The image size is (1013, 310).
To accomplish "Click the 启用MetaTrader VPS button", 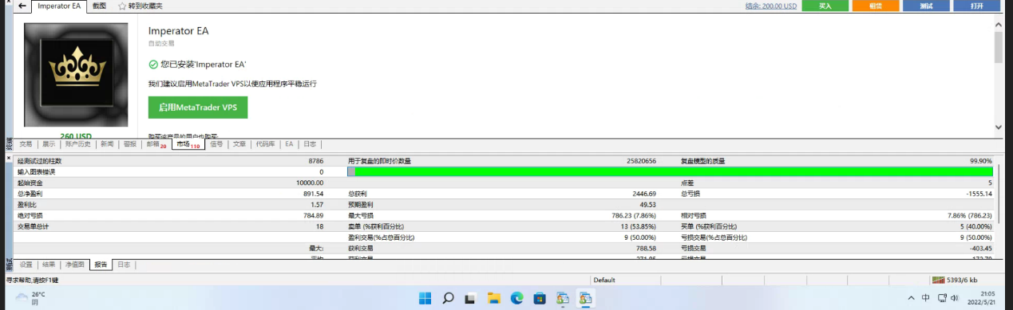I will pyautogui.click(x=198, y=107).
